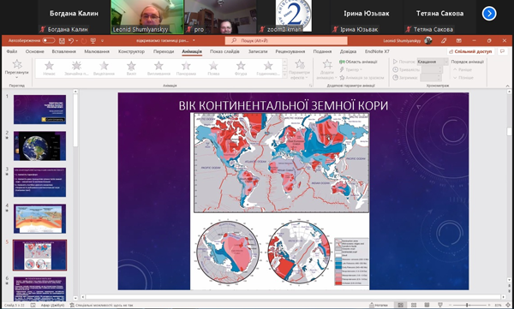This screenshot has width=514, height=309.
Task: Select the Fly In animation star
Action: point(131,68)
